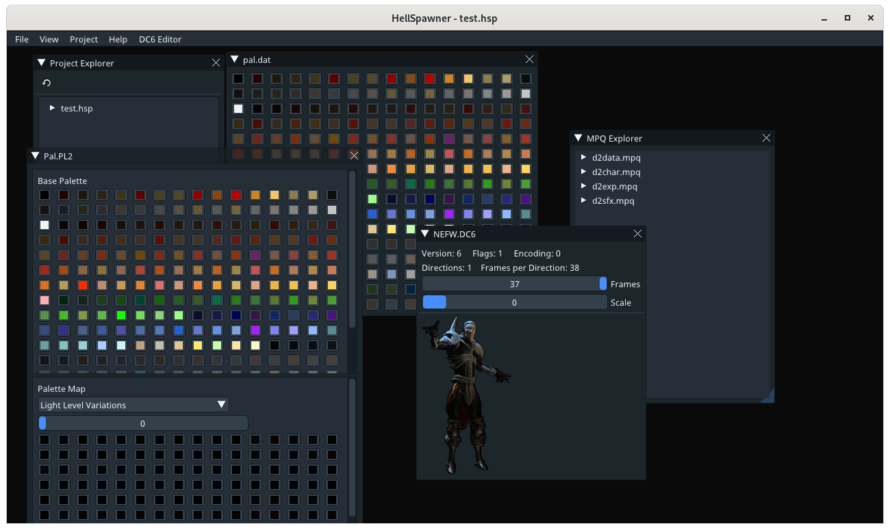Screen dimensions: 890x530
Task: Open the File menu
Action: [x=22, y=39]
